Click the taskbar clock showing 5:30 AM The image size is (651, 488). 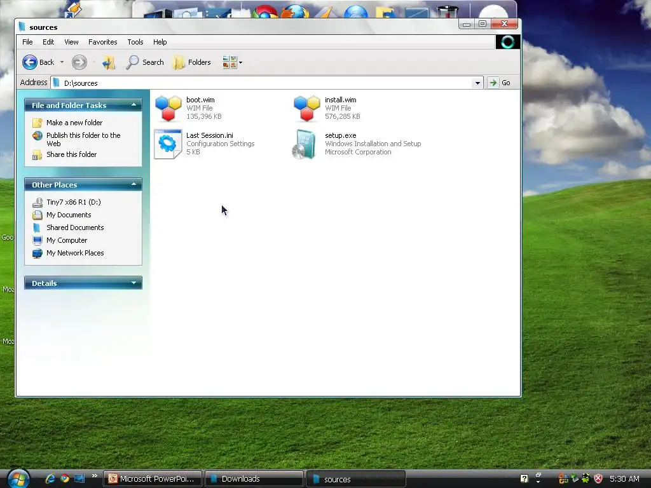(624, 479)
